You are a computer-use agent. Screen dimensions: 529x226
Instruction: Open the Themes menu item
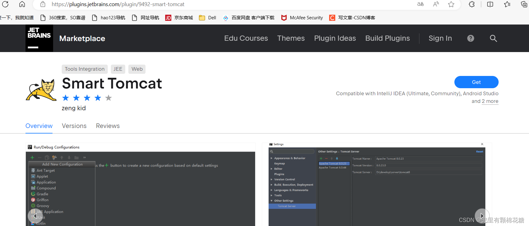point(291,38)
